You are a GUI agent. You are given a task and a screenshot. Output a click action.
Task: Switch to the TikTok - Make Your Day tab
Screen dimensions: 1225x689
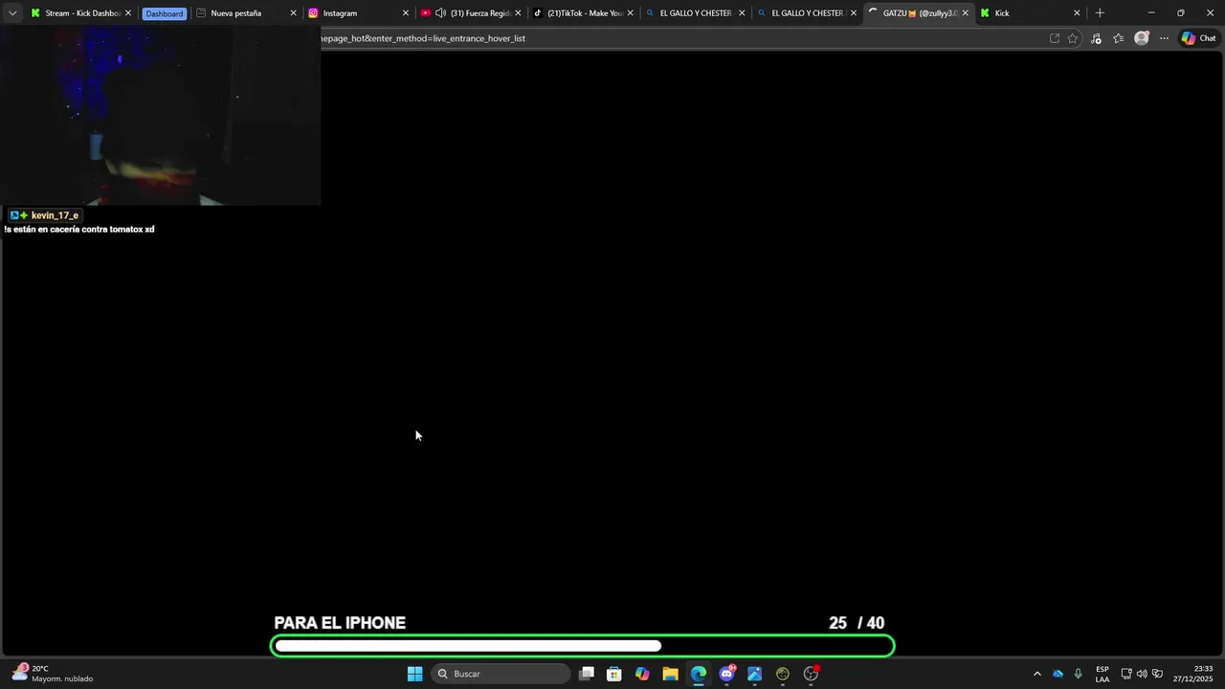pos(583,13)
